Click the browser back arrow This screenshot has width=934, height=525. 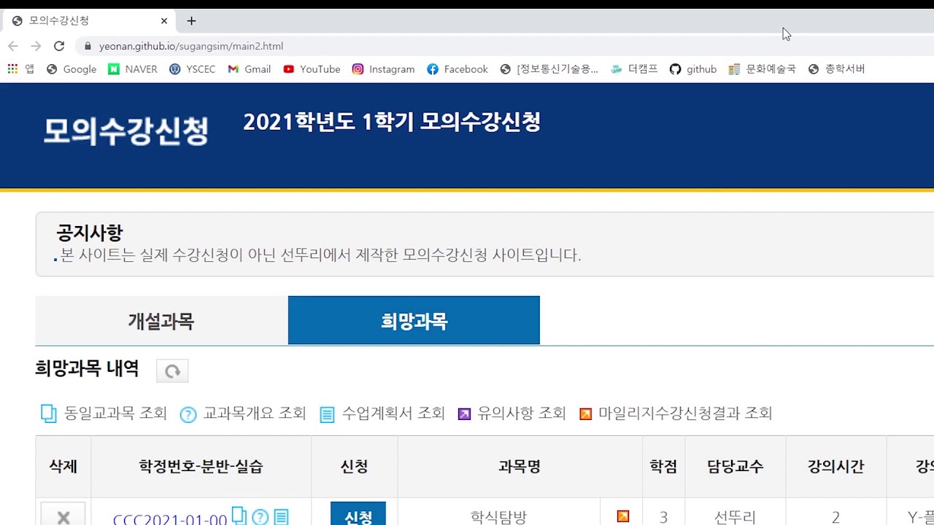tap(12, 46)
